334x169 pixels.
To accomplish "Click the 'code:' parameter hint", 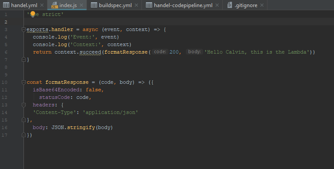I will (x=160, y=52).
